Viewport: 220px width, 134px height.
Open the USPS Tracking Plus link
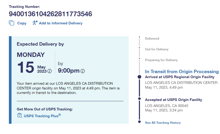[42, 116]
